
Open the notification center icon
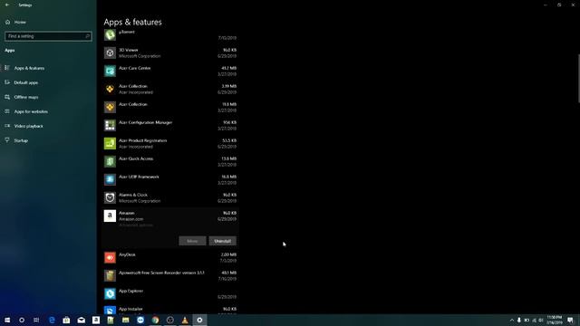(x=570, y=320)
